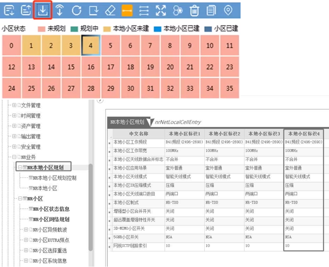Viewport: 329px width, 267px height.
Task: Click the trash delete icon
Action: pyautogui.click(x=194, y=10)
